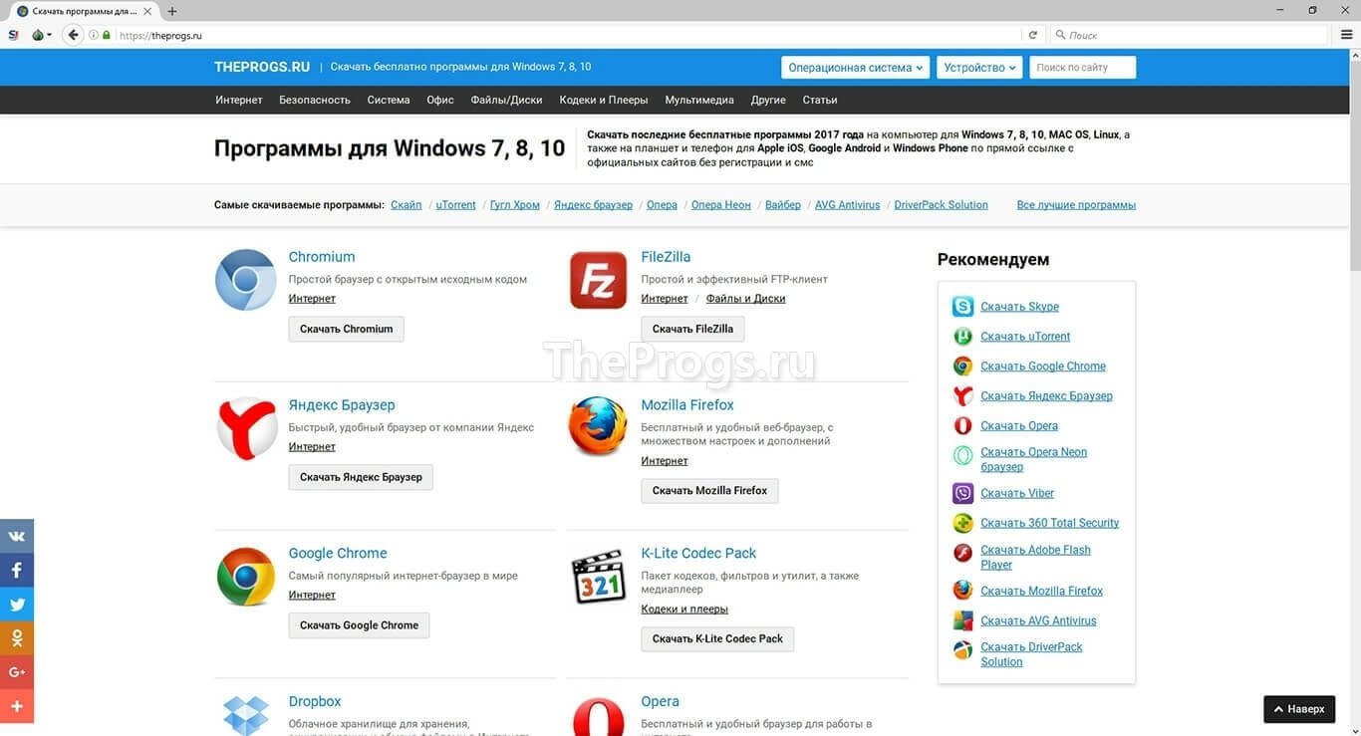Click the K-Lite Codec Pack icon
The image size is (1361, 736).
(598, 577)
